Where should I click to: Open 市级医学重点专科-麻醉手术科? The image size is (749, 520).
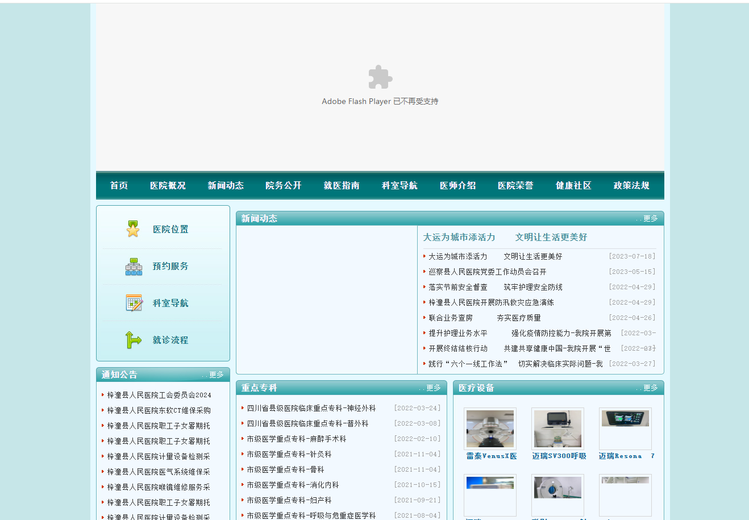(297, 439)
